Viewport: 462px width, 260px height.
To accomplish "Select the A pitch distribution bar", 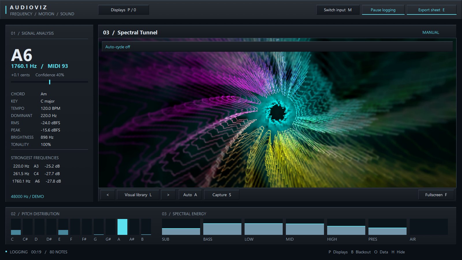I will [x=122, y=227].
